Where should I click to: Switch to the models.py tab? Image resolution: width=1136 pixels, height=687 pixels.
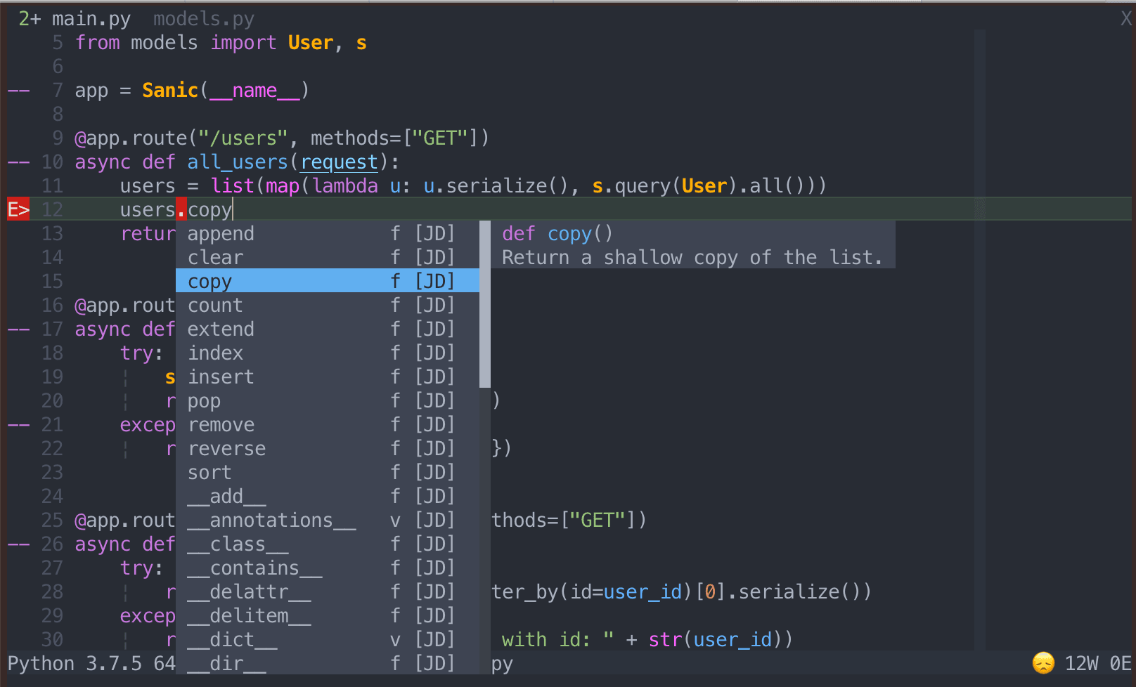[x=203, y=18]
